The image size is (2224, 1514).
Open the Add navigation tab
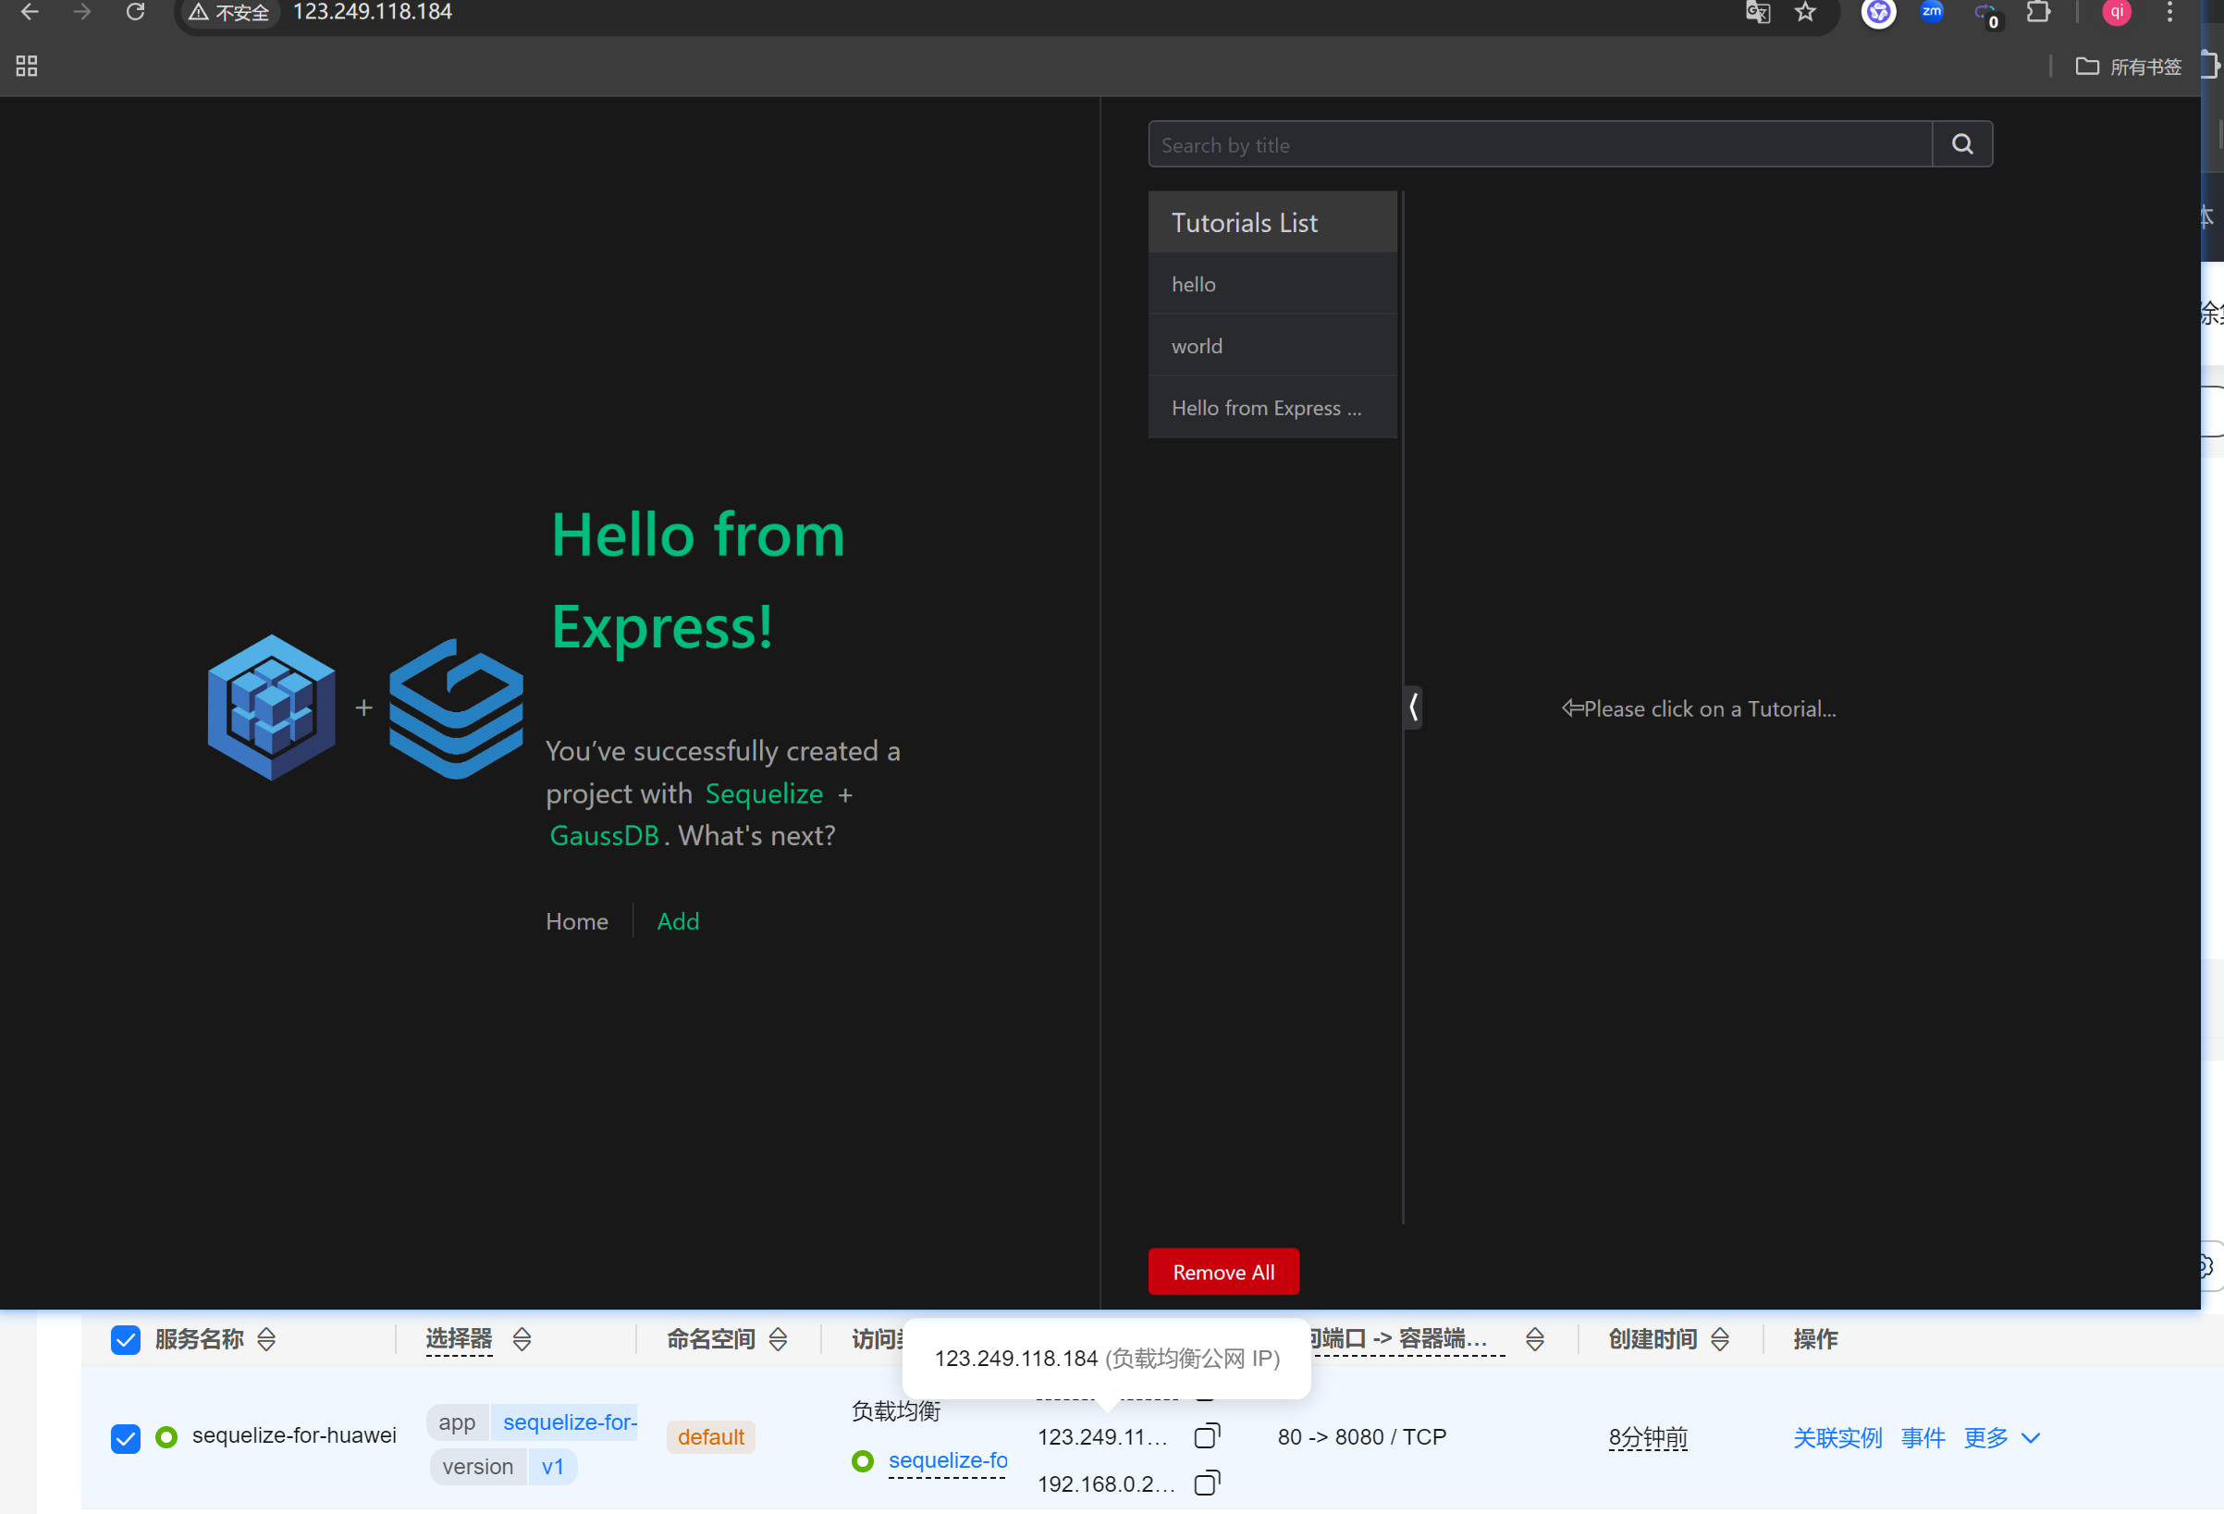click(x=678, y=920)
